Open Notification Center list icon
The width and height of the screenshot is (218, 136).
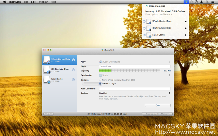[x=213, y=2]
